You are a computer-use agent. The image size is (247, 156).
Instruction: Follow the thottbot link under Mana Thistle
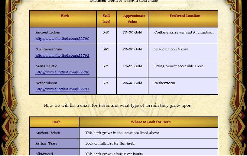pyautogui.click(x=62, y=72)
